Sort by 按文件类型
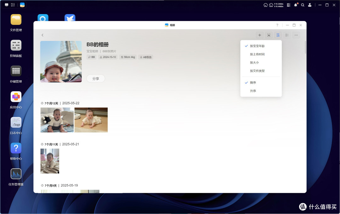The image size is (340, 214). (261, 71)
